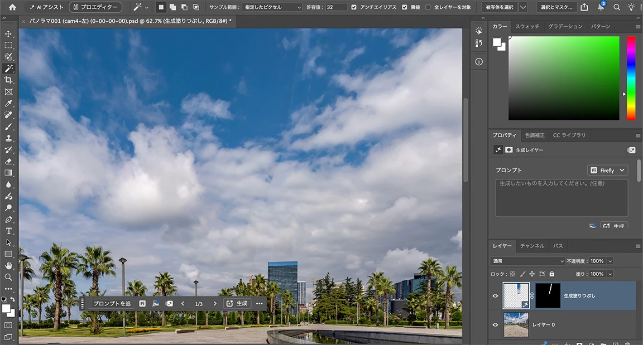Viewport: 643px width, 345px height.
Task: Select the Move tool
Action: click(x=8, y=34)
